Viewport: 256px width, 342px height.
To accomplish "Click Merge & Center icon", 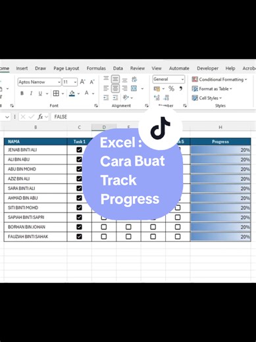I will [134, 88].
